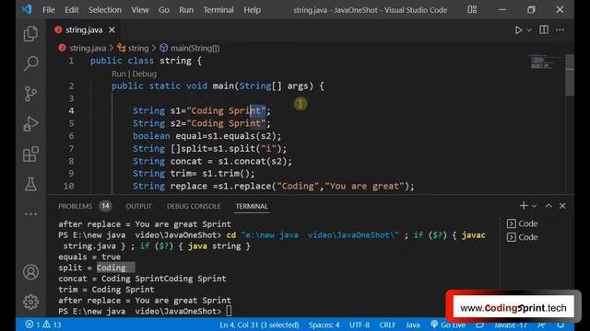590x331 pixels.
Task: Select the first Code terminal entry
Action: pos(523,223)
